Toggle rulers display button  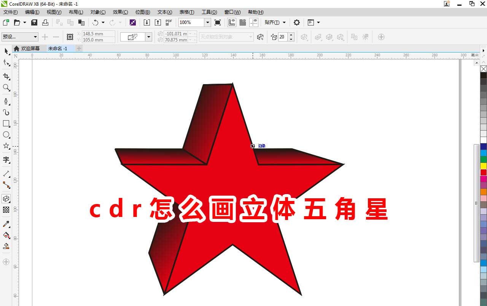tap(231, 22)
